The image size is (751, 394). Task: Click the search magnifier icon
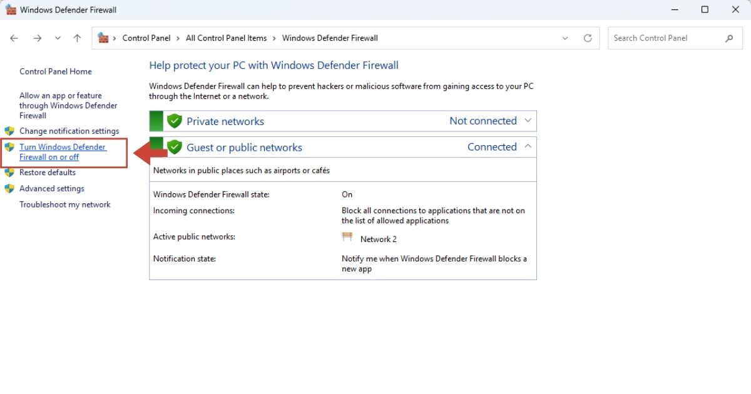tap(729, 38)
